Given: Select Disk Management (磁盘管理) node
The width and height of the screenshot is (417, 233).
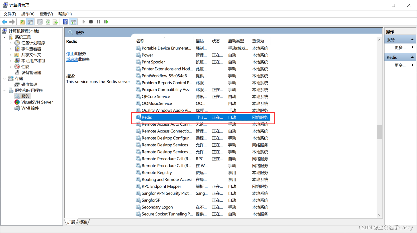Looking at the screenshot, I should point(29,85).
